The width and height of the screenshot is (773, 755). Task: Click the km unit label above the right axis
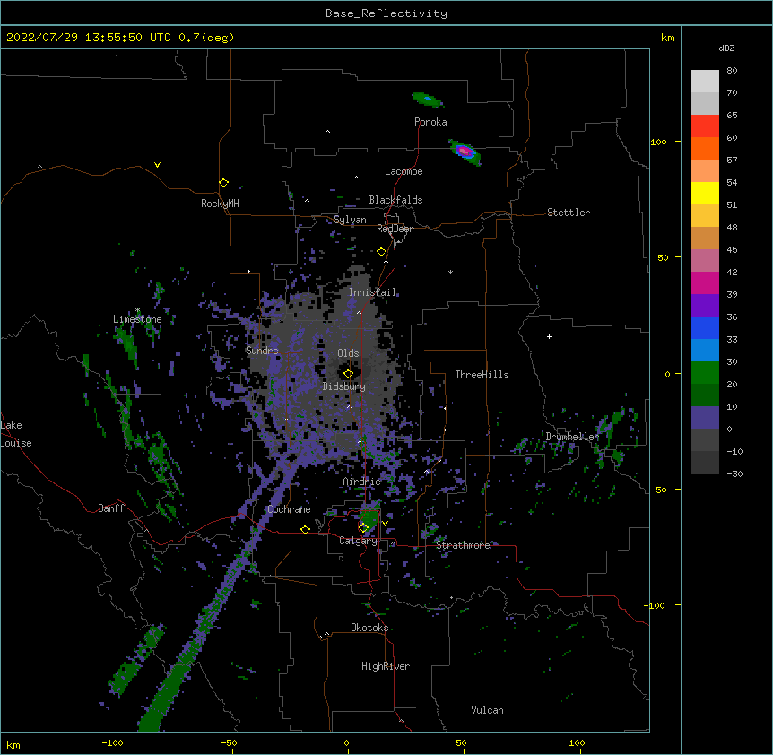pos(667,38)
